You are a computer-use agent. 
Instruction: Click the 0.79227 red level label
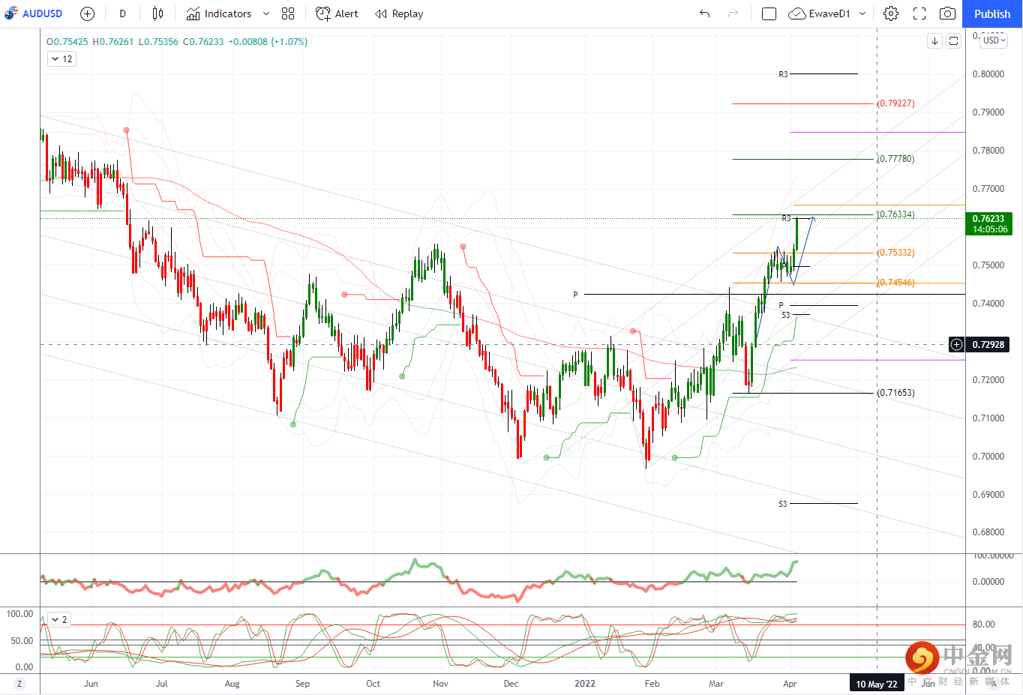coord(896,103)
